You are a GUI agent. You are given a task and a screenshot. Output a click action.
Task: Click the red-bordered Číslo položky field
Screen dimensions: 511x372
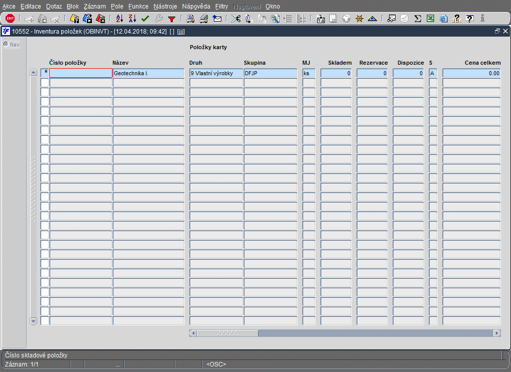point(81,73)
